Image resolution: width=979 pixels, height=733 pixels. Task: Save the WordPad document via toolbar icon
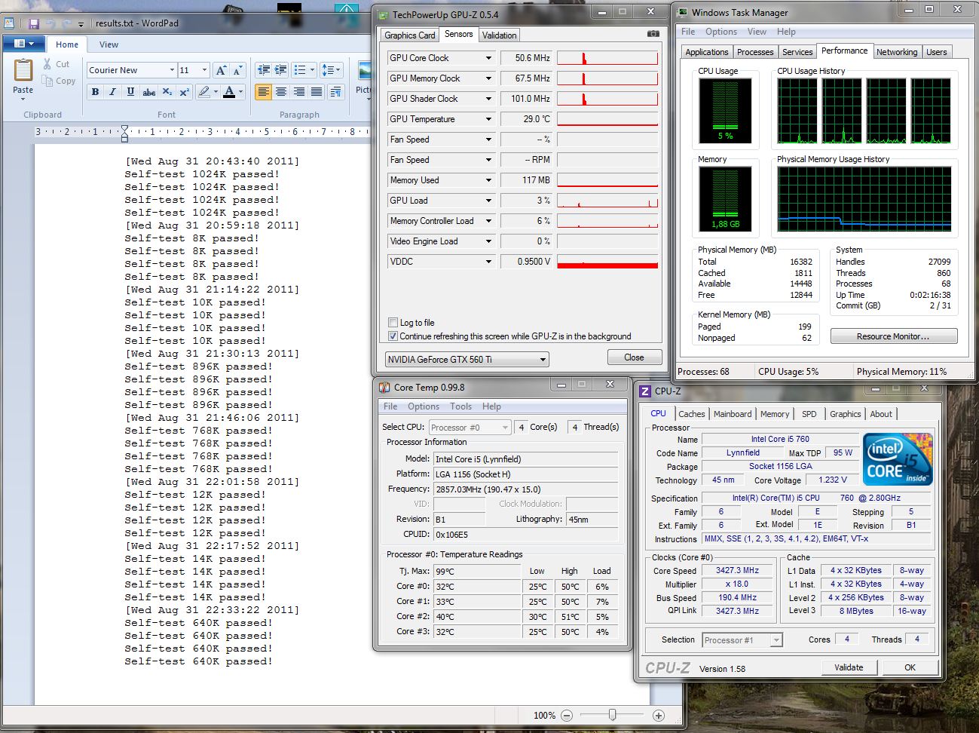tap(34, 24)
